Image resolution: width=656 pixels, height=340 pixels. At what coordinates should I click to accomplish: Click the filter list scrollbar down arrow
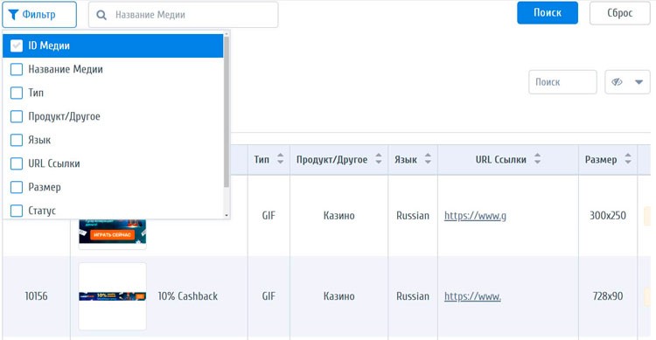click(x=227, y=215)
